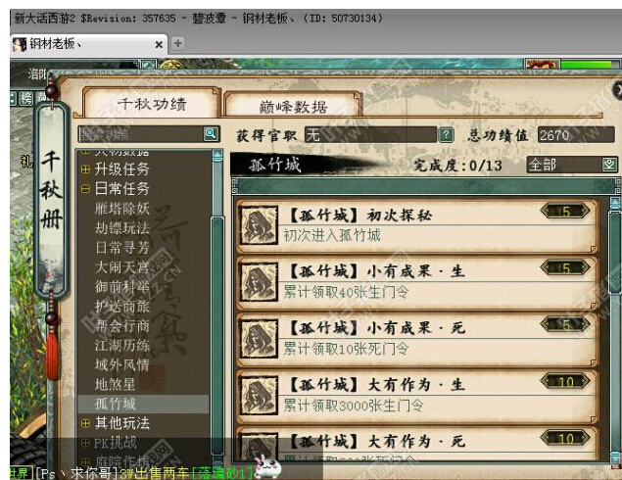Collapse the 日常任务 tree category
622x480 pixels.
tap(85, 189)
